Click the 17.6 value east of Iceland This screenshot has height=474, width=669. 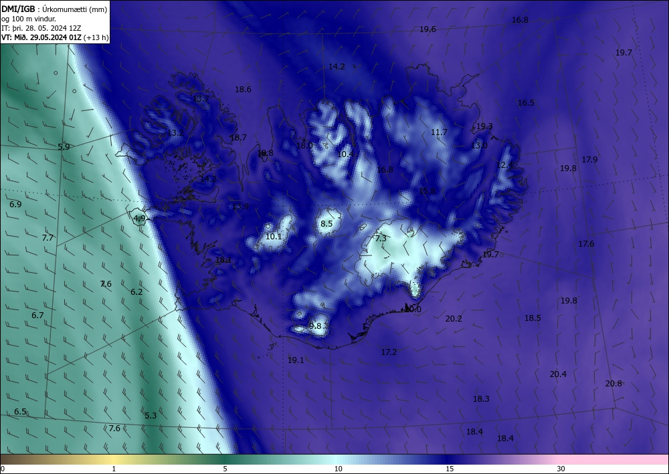(x=586, y=244)
